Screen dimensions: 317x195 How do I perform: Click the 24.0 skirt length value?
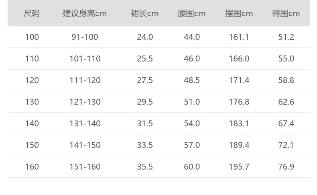[145, 37]
